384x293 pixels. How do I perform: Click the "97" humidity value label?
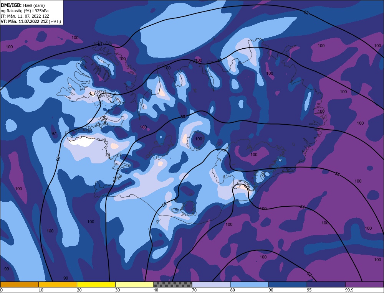pyautogui.click(x=54, y=133)
